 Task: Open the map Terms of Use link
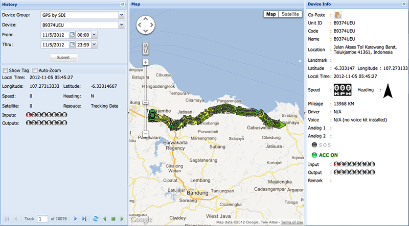292,222
